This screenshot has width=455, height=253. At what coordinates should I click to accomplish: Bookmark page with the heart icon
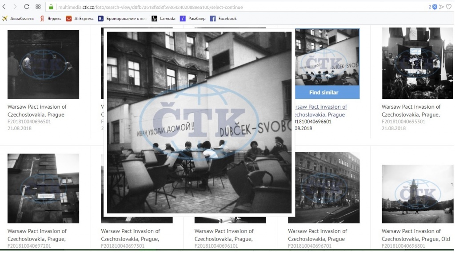click(449, 7)
